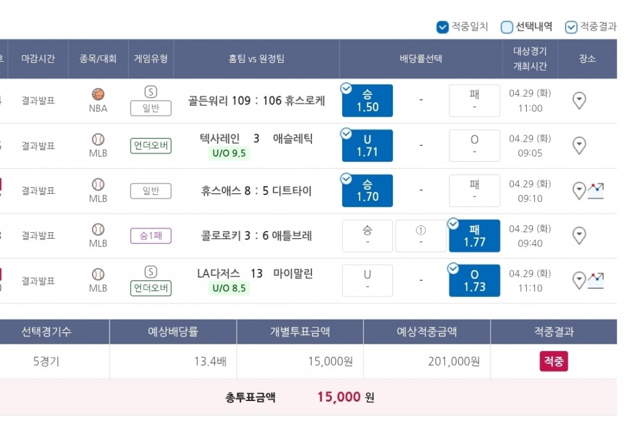
Task: Toggle the 적중결과 checkbox
Action: click(x=571, y=27)
